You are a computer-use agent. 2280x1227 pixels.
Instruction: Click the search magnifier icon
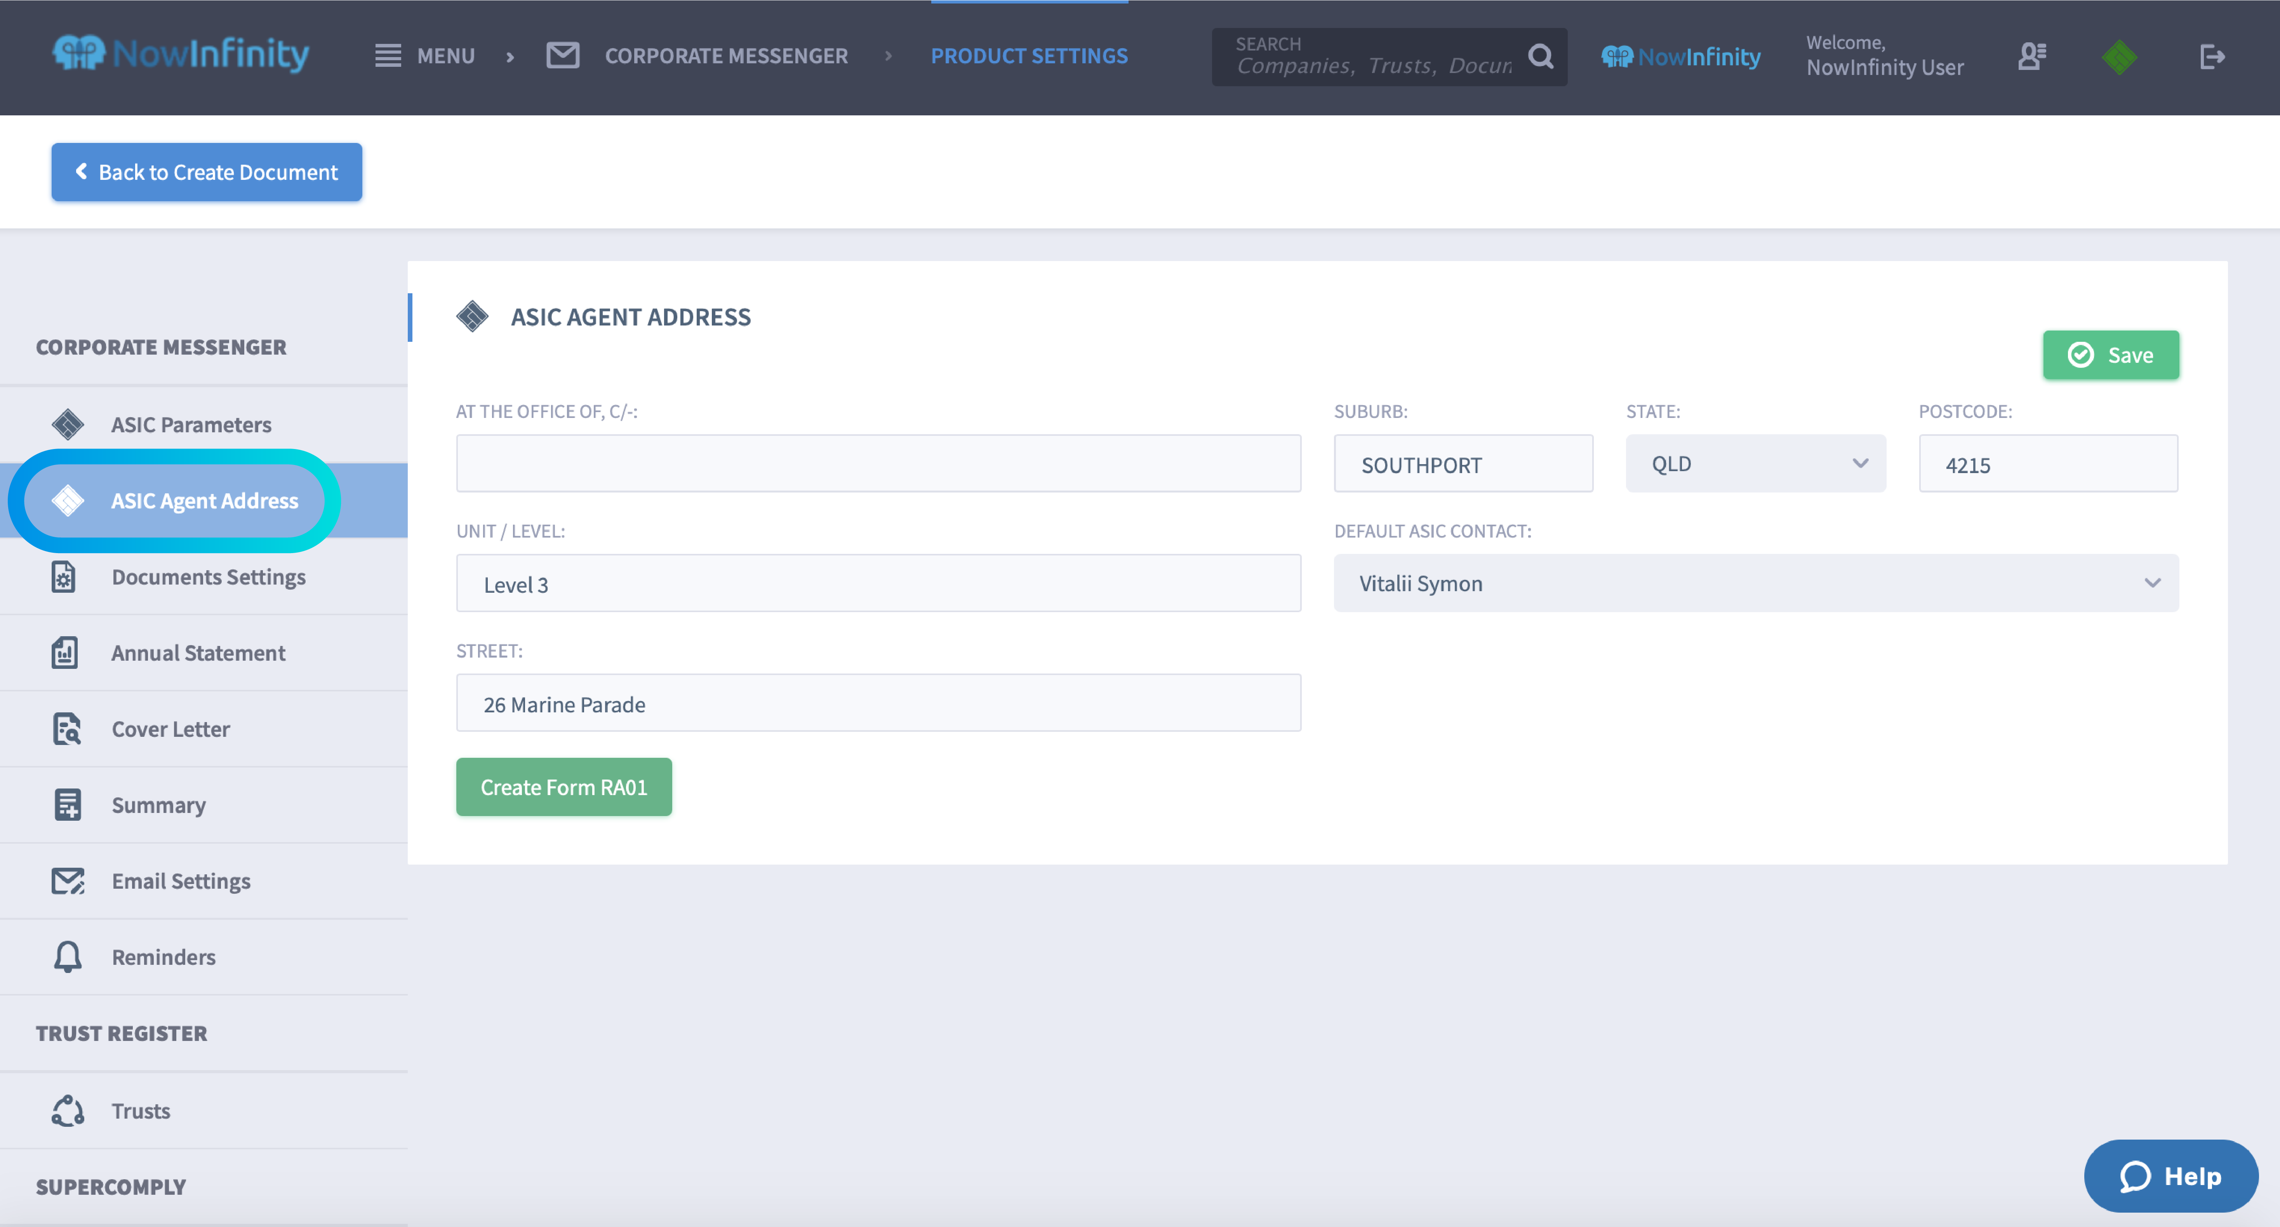[1540, 57]
